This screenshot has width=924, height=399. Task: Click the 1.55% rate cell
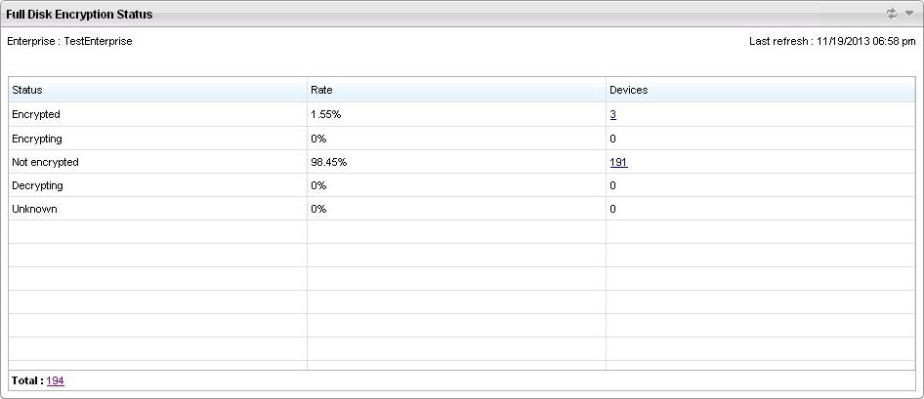coord(325,115)
